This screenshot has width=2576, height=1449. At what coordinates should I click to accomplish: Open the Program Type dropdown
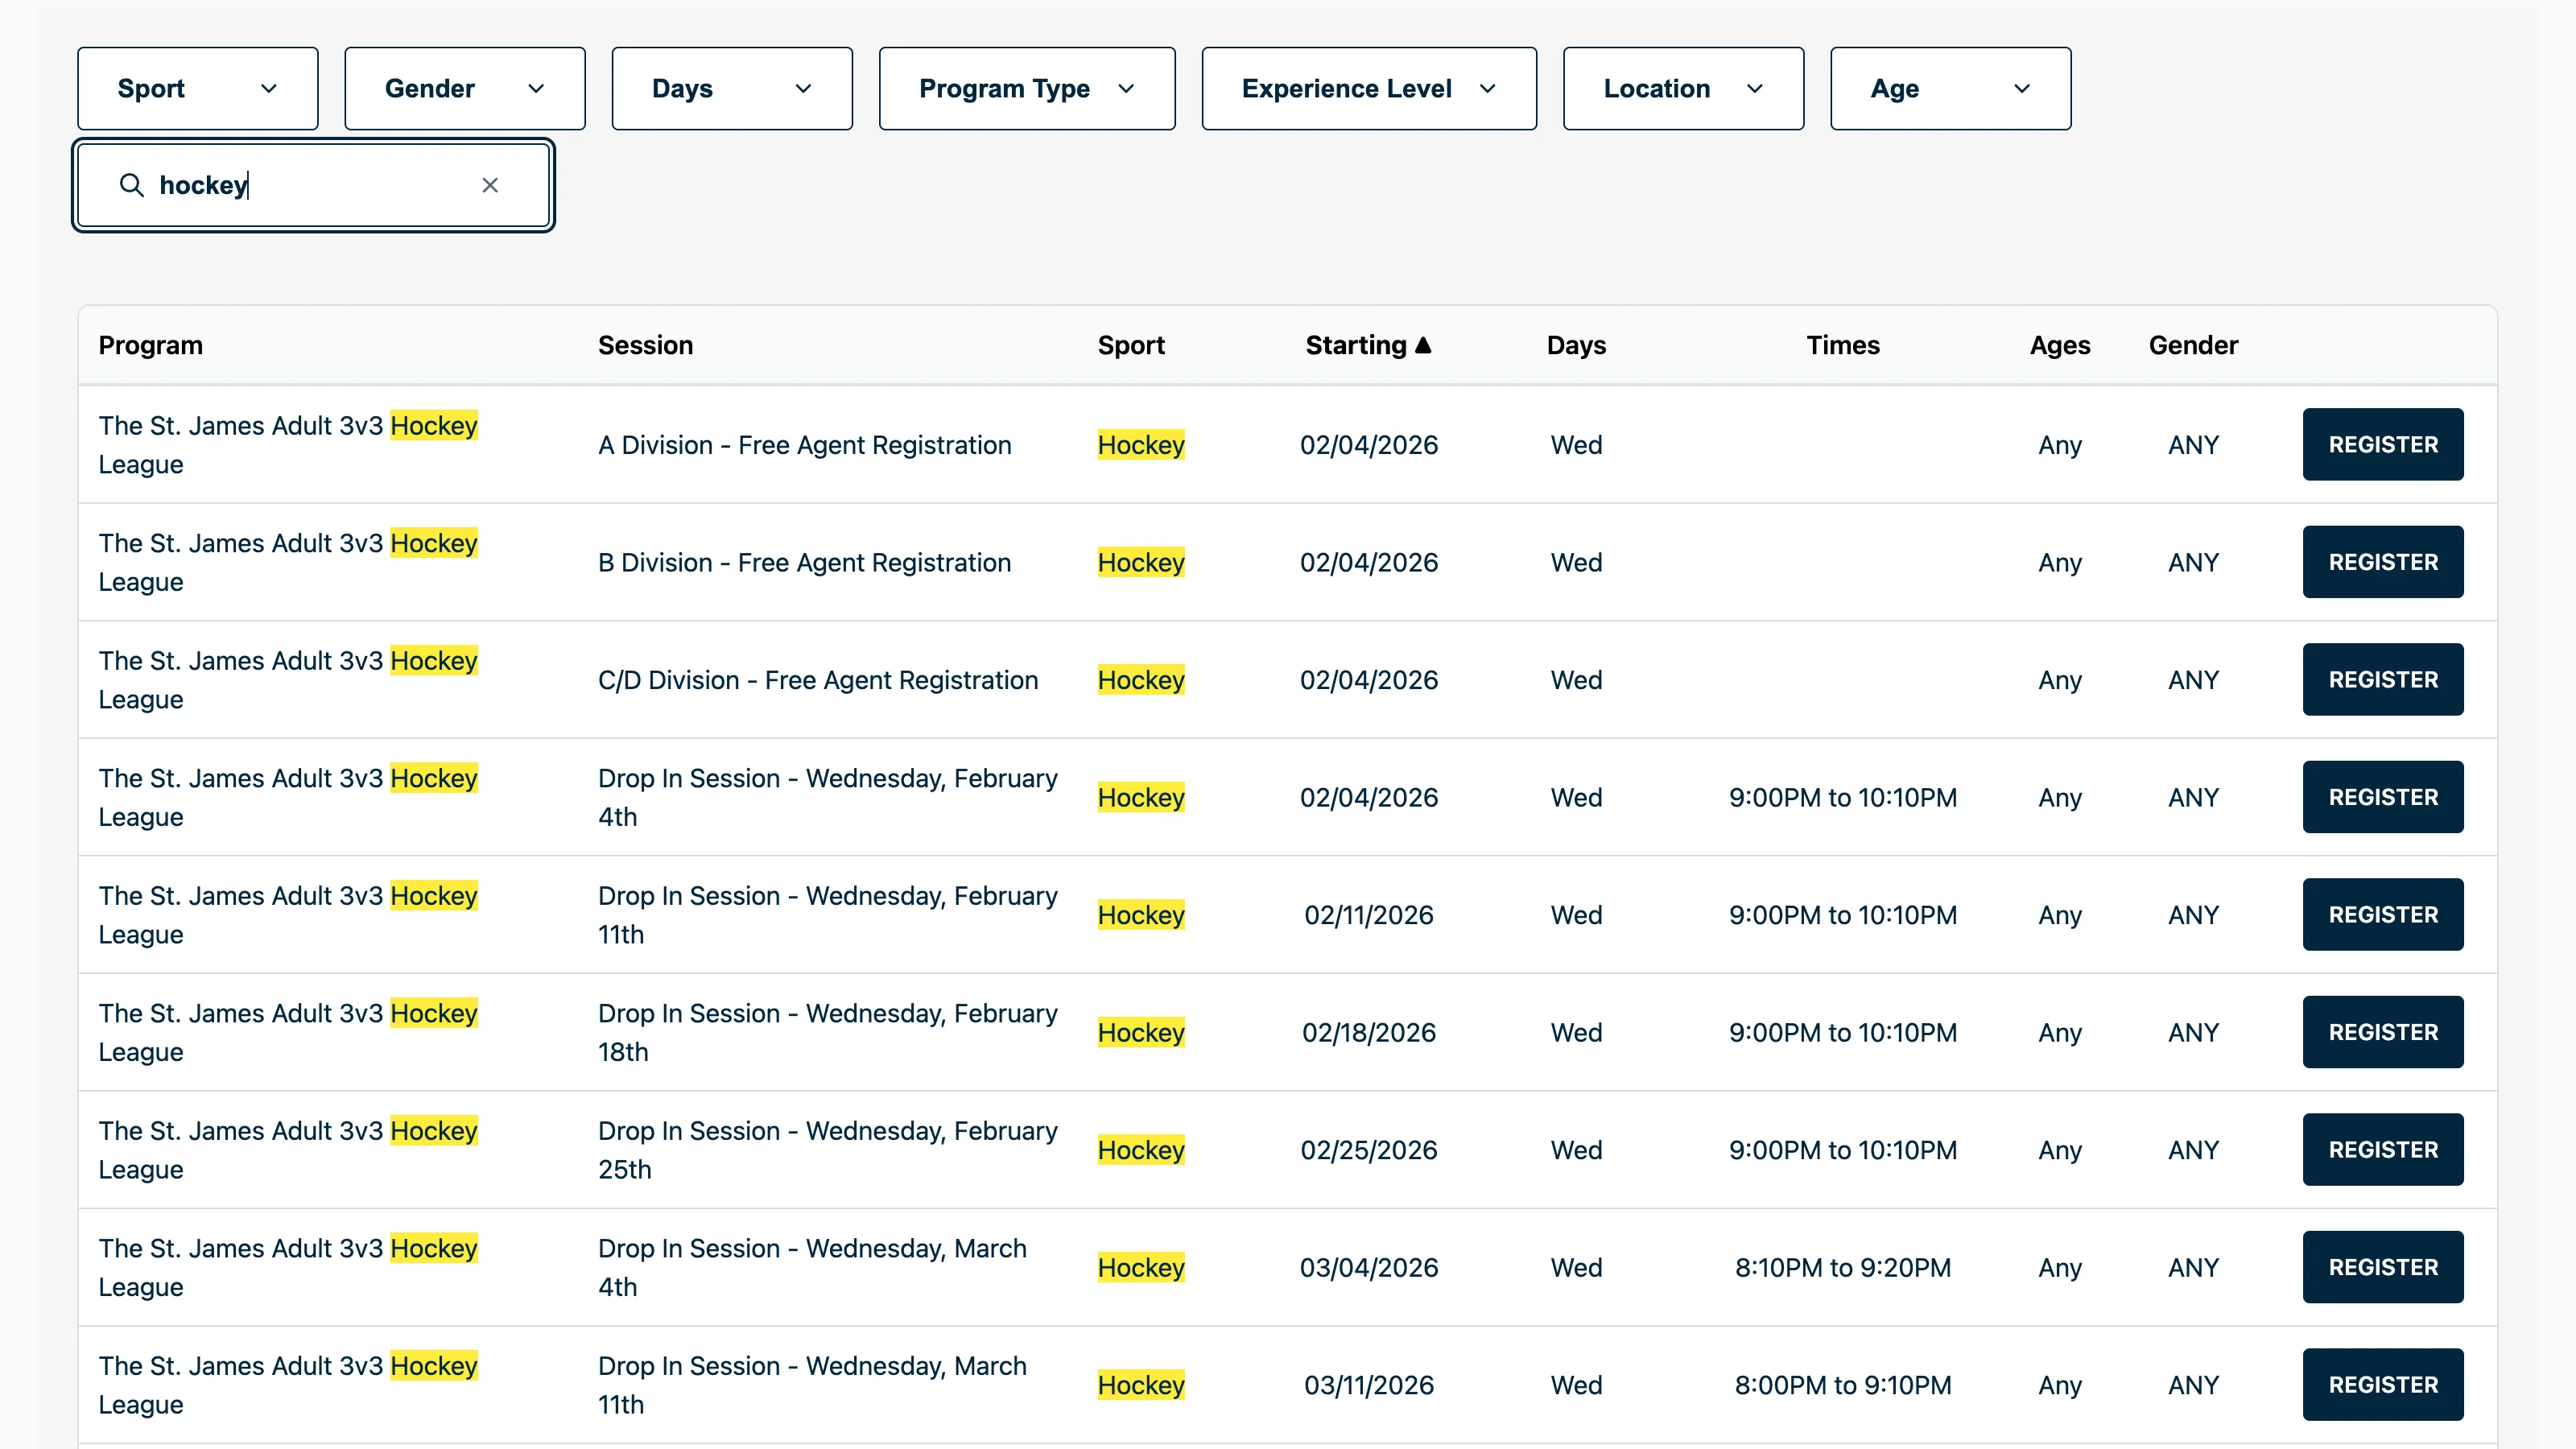[1026, 88]
